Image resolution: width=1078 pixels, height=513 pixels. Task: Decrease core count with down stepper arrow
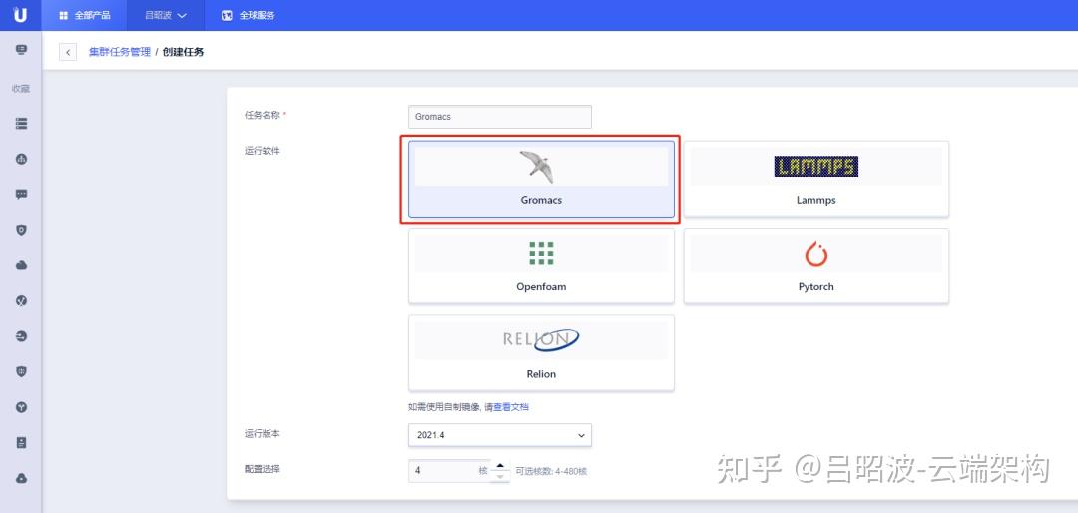click(500, 476)
